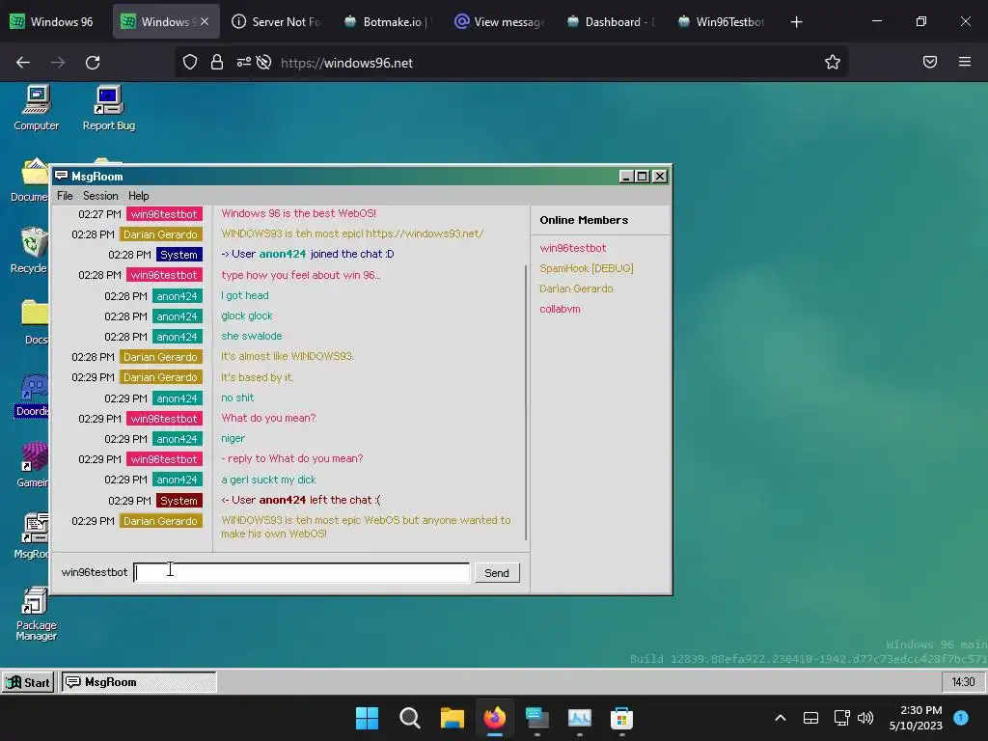
Task: Click the MsgRoom taskbar button
Action: (139, 682)
